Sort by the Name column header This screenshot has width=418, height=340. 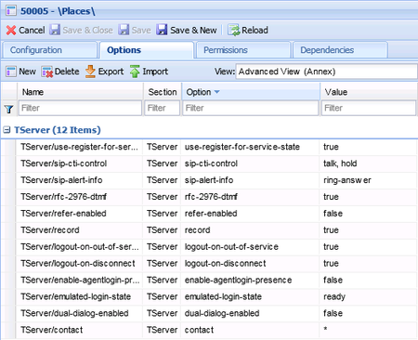pos(80,92)
